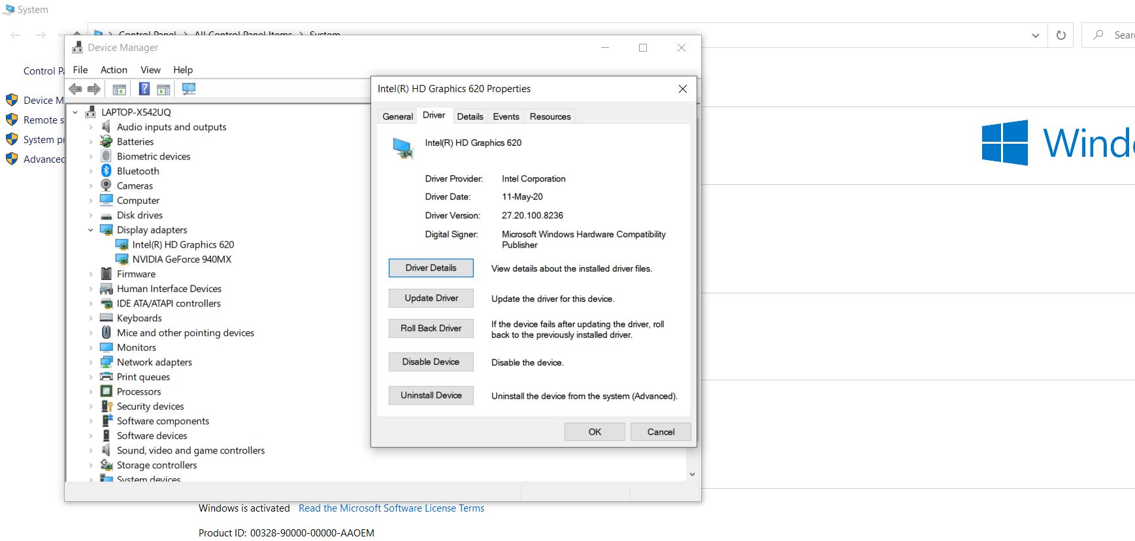This screenshot has width=1135, height=541.
Task: Click the Audio inputs and outputs speaker icon
Action: [x=106, y=127]
